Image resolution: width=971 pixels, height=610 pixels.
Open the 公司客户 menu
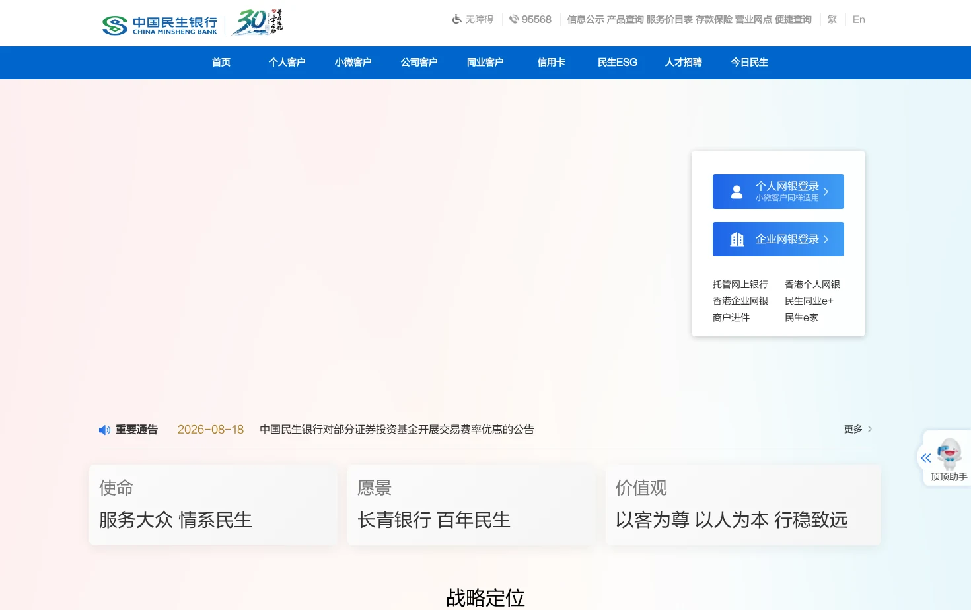click(x=419, y=62)
